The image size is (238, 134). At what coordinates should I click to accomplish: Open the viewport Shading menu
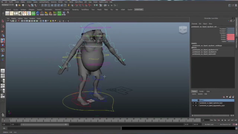(x=13, y=19)
